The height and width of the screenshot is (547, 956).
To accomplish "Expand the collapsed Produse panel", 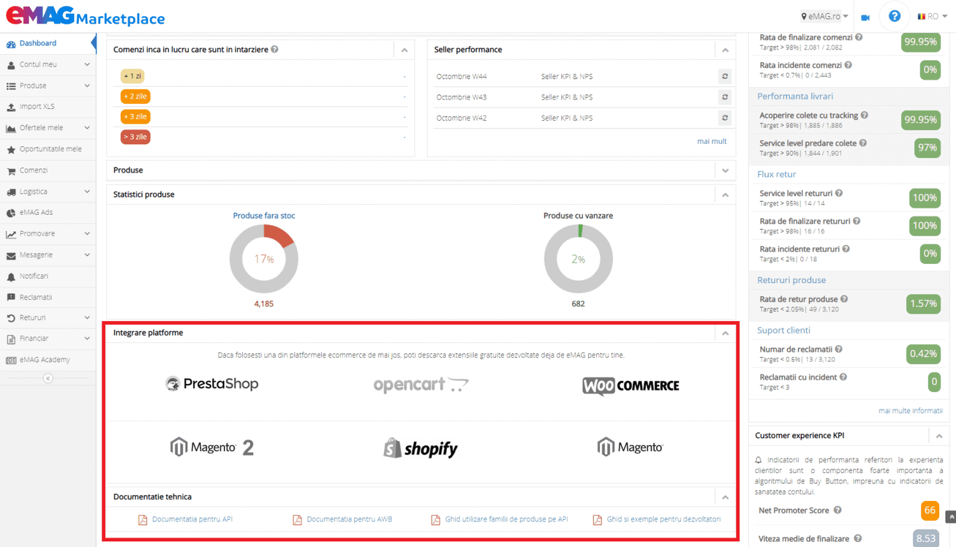I will click(725, 171).
